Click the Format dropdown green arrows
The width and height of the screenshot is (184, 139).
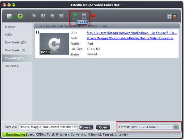pyautogui.click(x=176, y=127)
